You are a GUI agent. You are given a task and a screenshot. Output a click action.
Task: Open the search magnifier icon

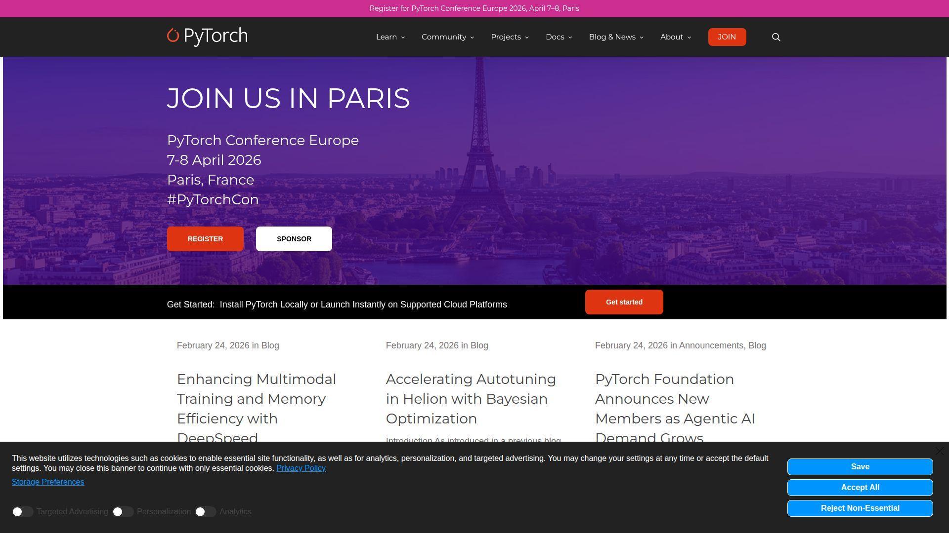[x=776, y=37]
